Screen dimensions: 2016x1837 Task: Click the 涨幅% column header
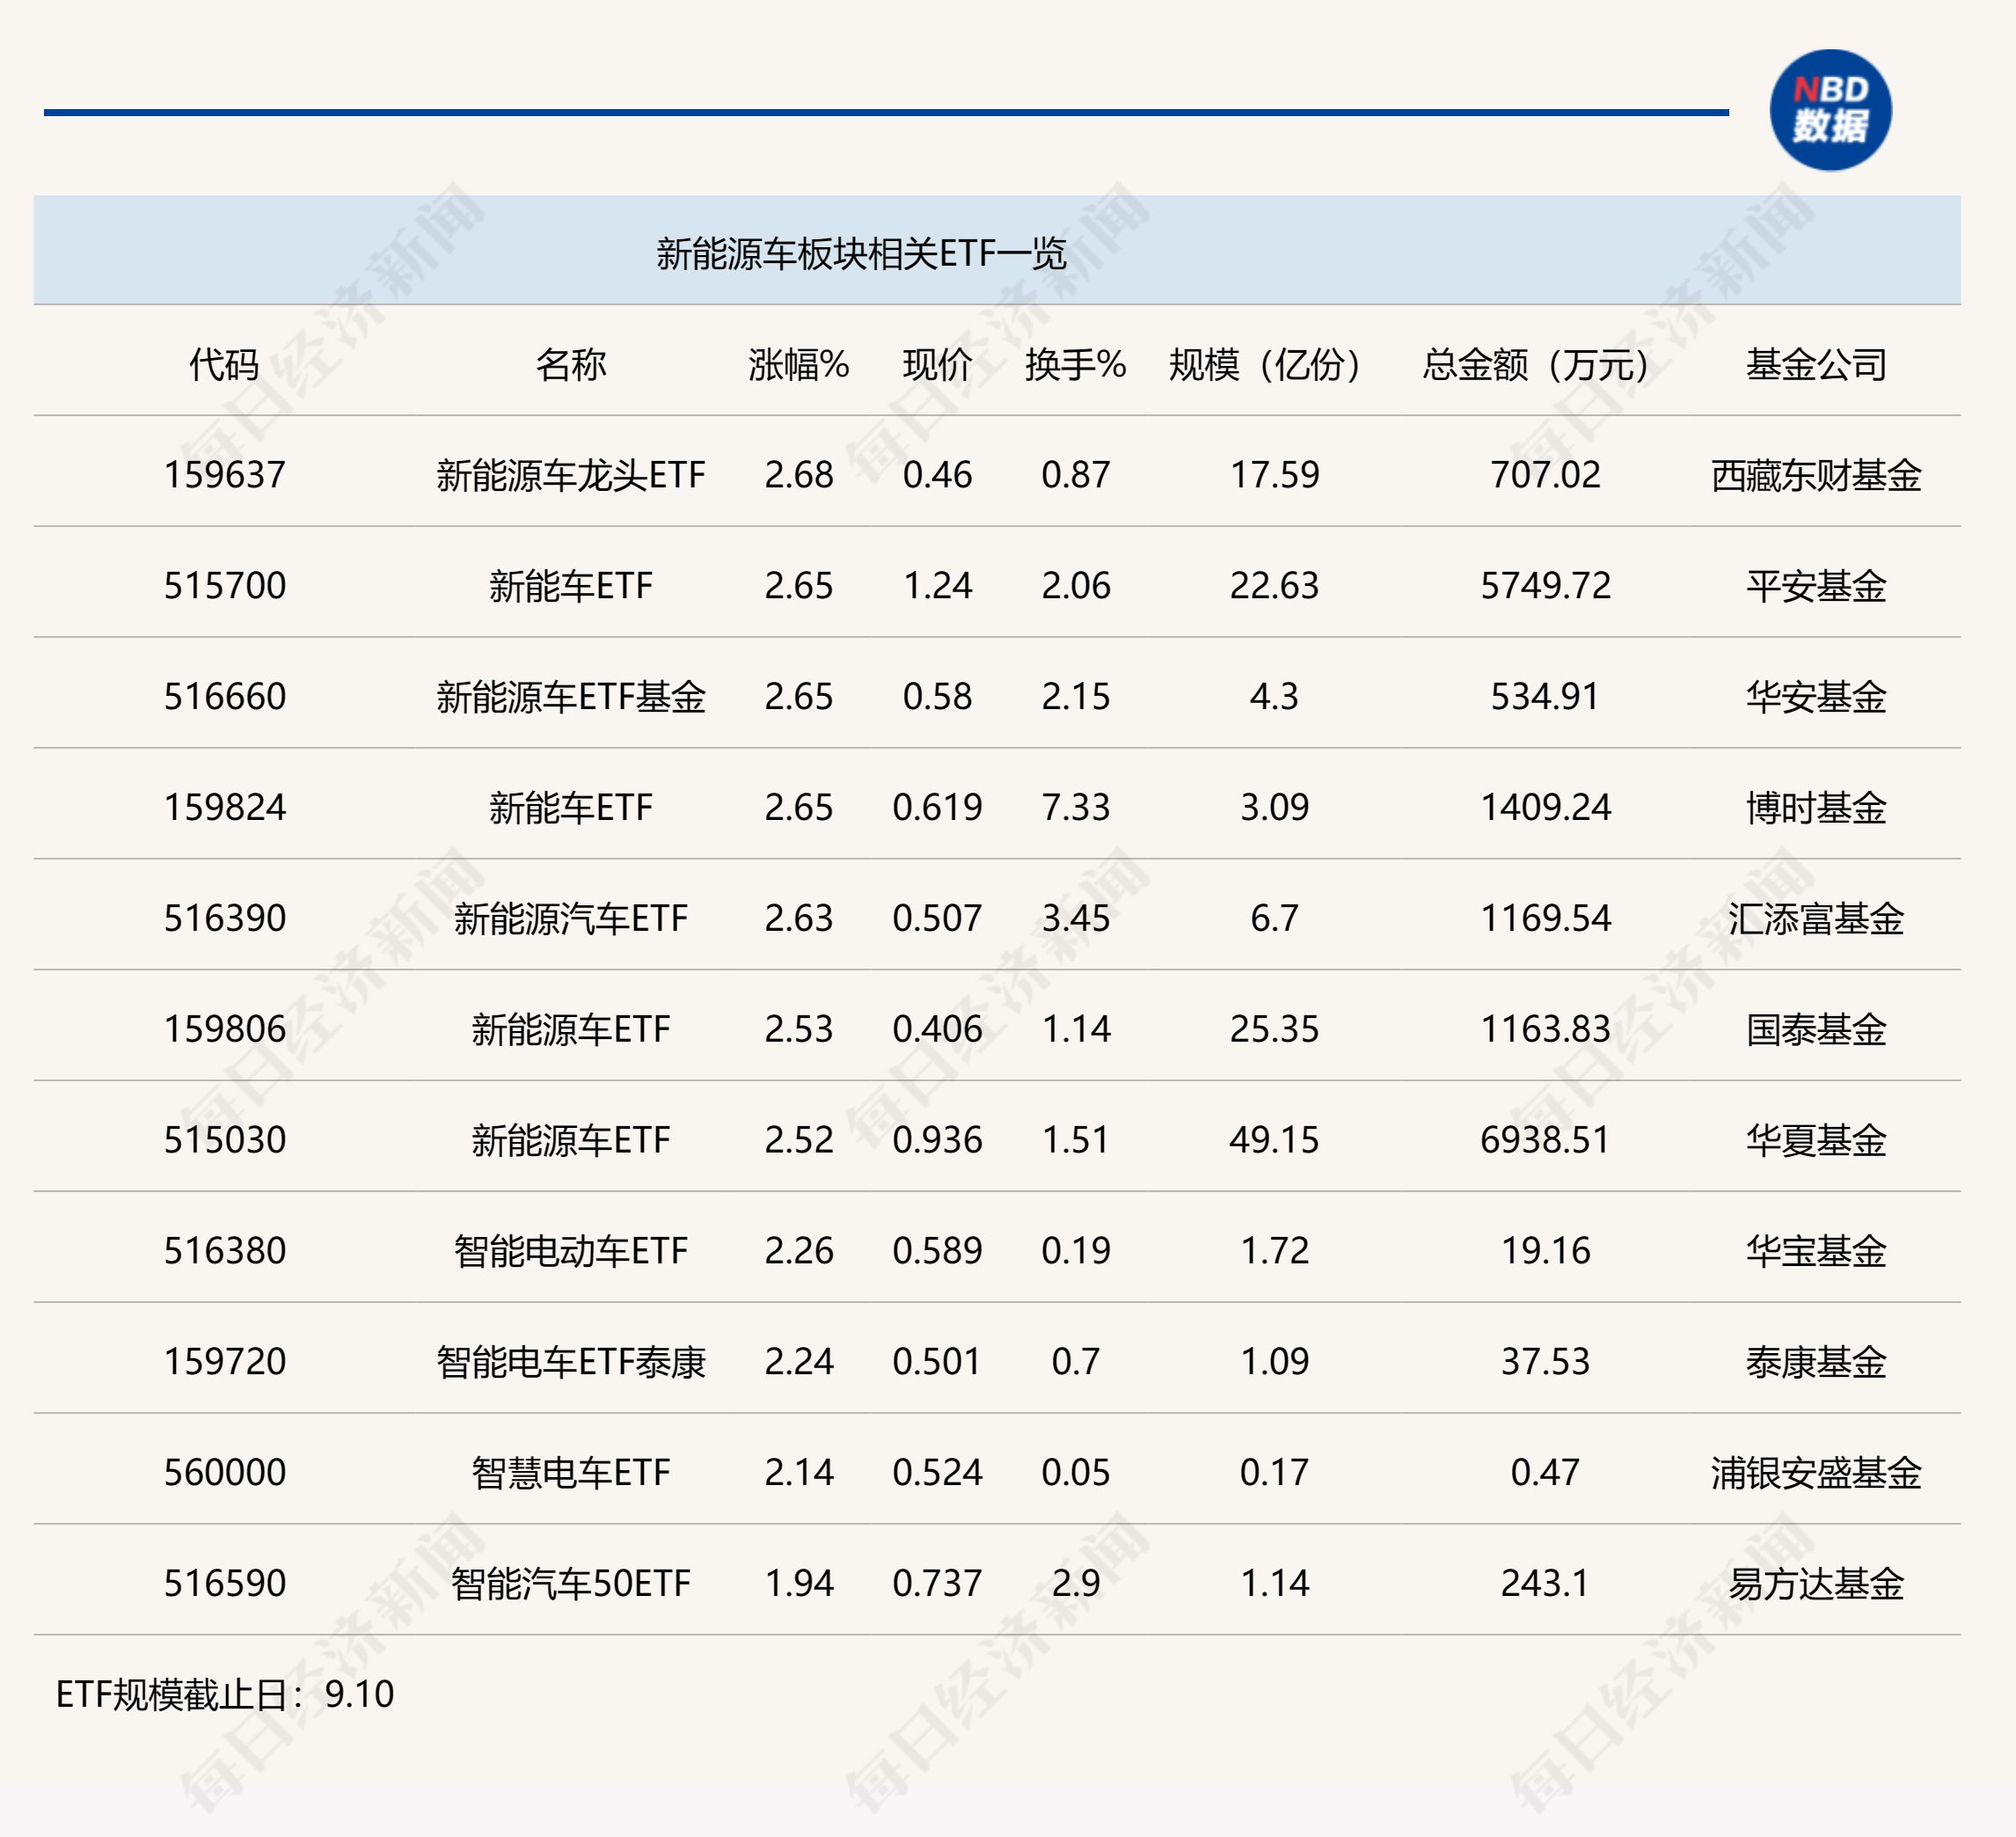pos(798,364)
